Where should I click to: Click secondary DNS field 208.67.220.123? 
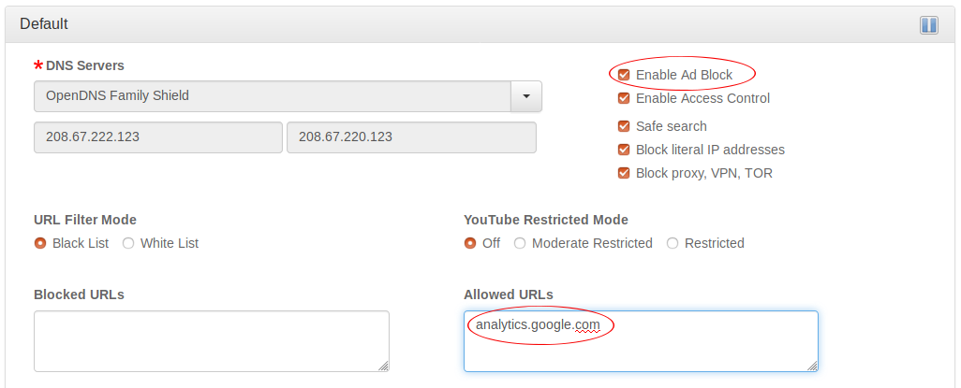click(x=411, y=137)
